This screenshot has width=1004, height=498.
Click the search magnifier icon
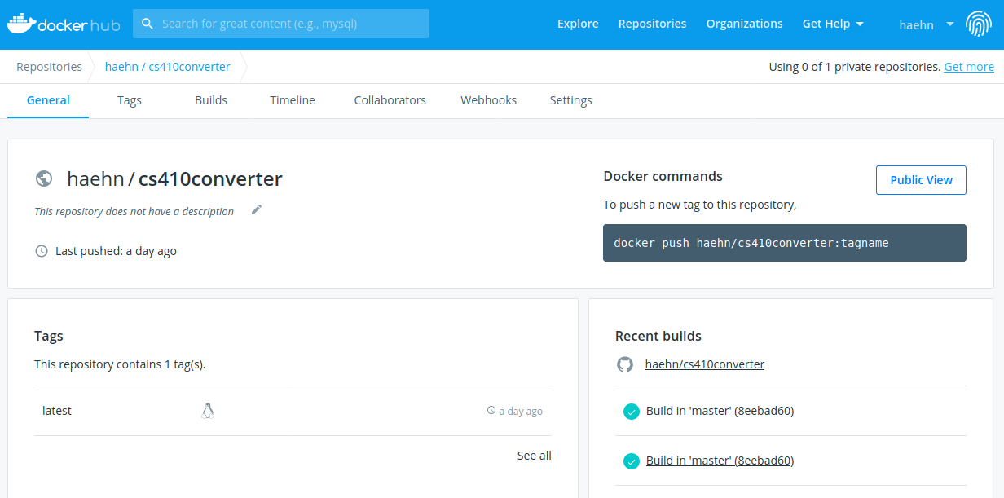click(x=148, y=24)
